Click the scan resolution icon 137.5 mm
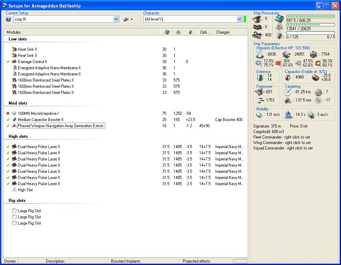Screen dimensions: 341x265 (288, 100)
